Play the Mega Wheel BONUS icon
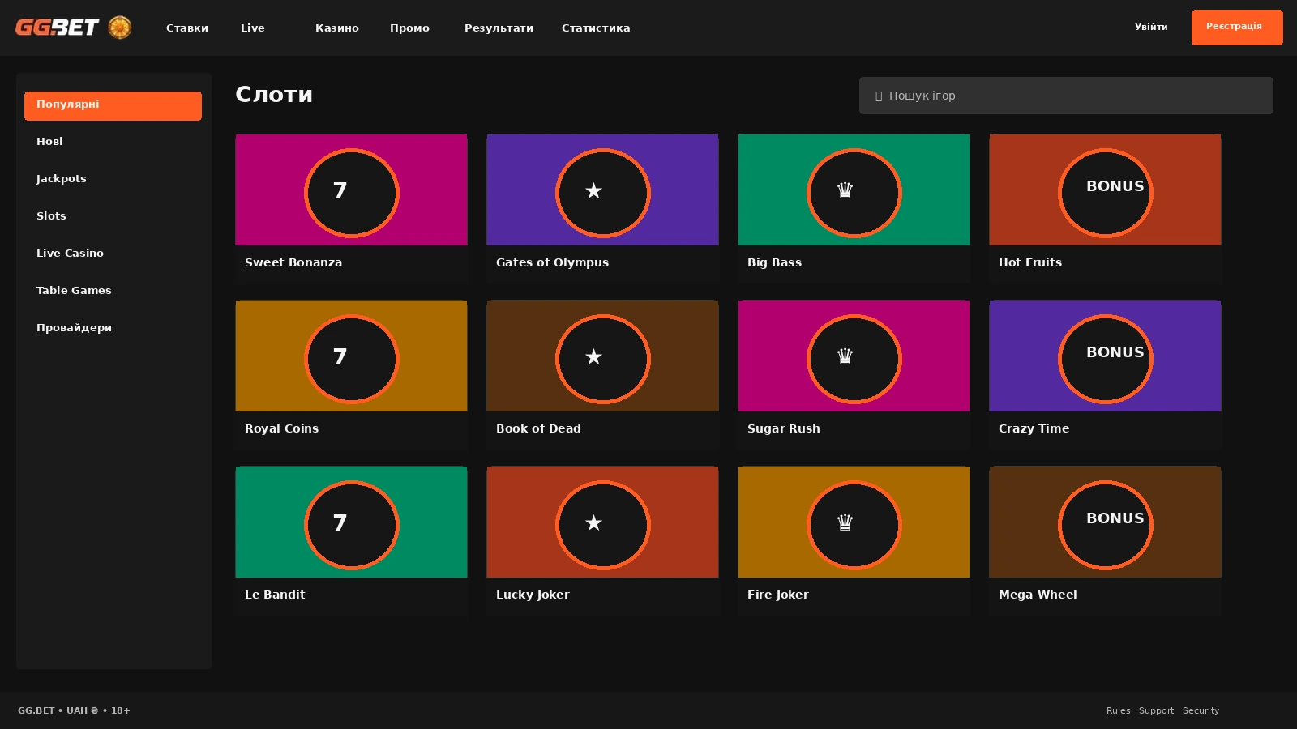This screenshot has height=729, width=1297. click(1106, 525)
